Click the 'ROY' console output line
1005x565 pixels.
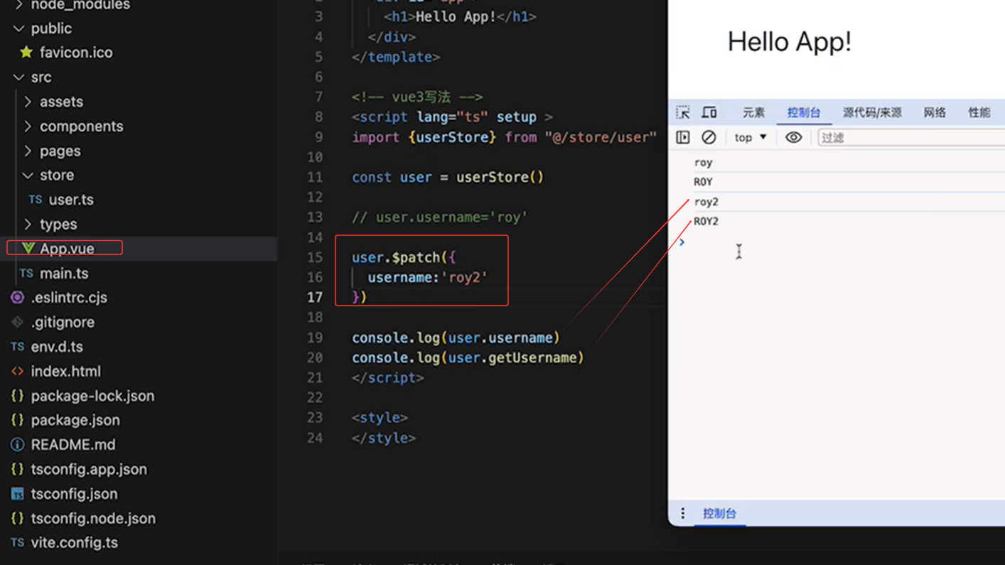pos(703,182)
